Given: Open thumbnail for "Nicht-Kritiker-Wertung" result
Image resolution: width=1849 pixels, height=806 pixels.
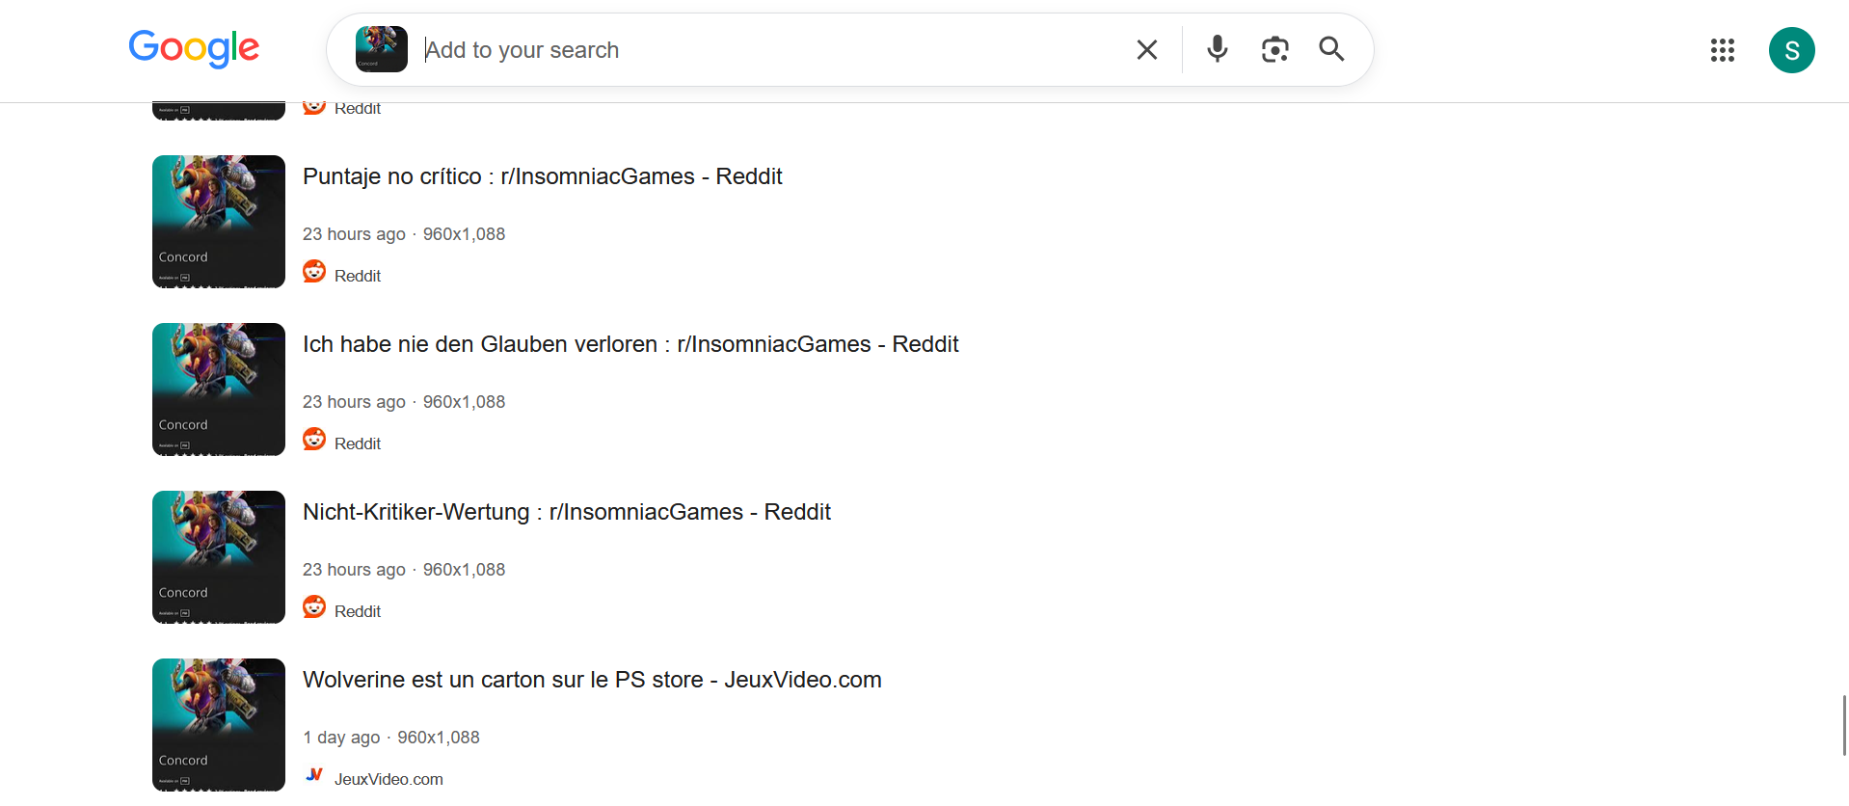Looking at the screenshot, I should coord(219,557).
